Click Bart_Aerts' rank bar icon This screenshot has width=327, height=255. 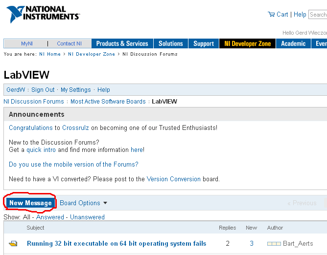coord(274,244)
